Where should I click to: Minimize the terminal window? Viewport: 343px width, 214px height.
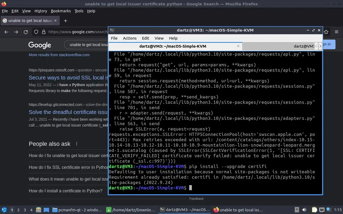click(x=308, y=30)
